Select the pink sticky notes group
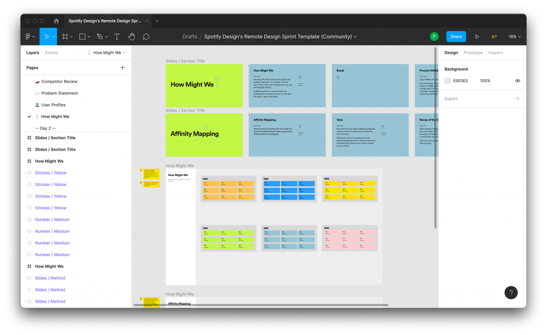Viewport: 547px width, 335px height. (349, 238)
